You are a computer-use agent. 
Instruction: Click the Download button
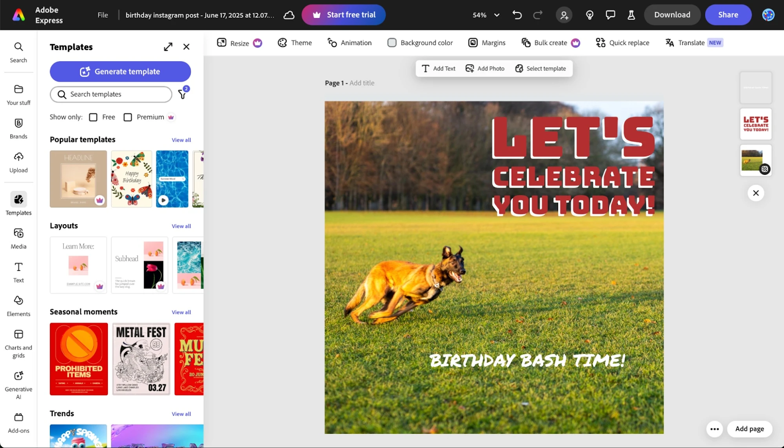point(672,15)
